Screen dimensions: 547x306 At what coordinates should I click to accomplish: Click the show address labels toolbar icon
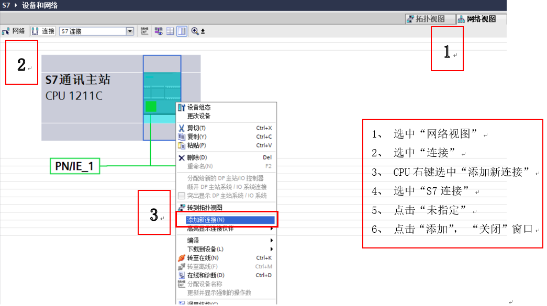click(x=159, y=31)
